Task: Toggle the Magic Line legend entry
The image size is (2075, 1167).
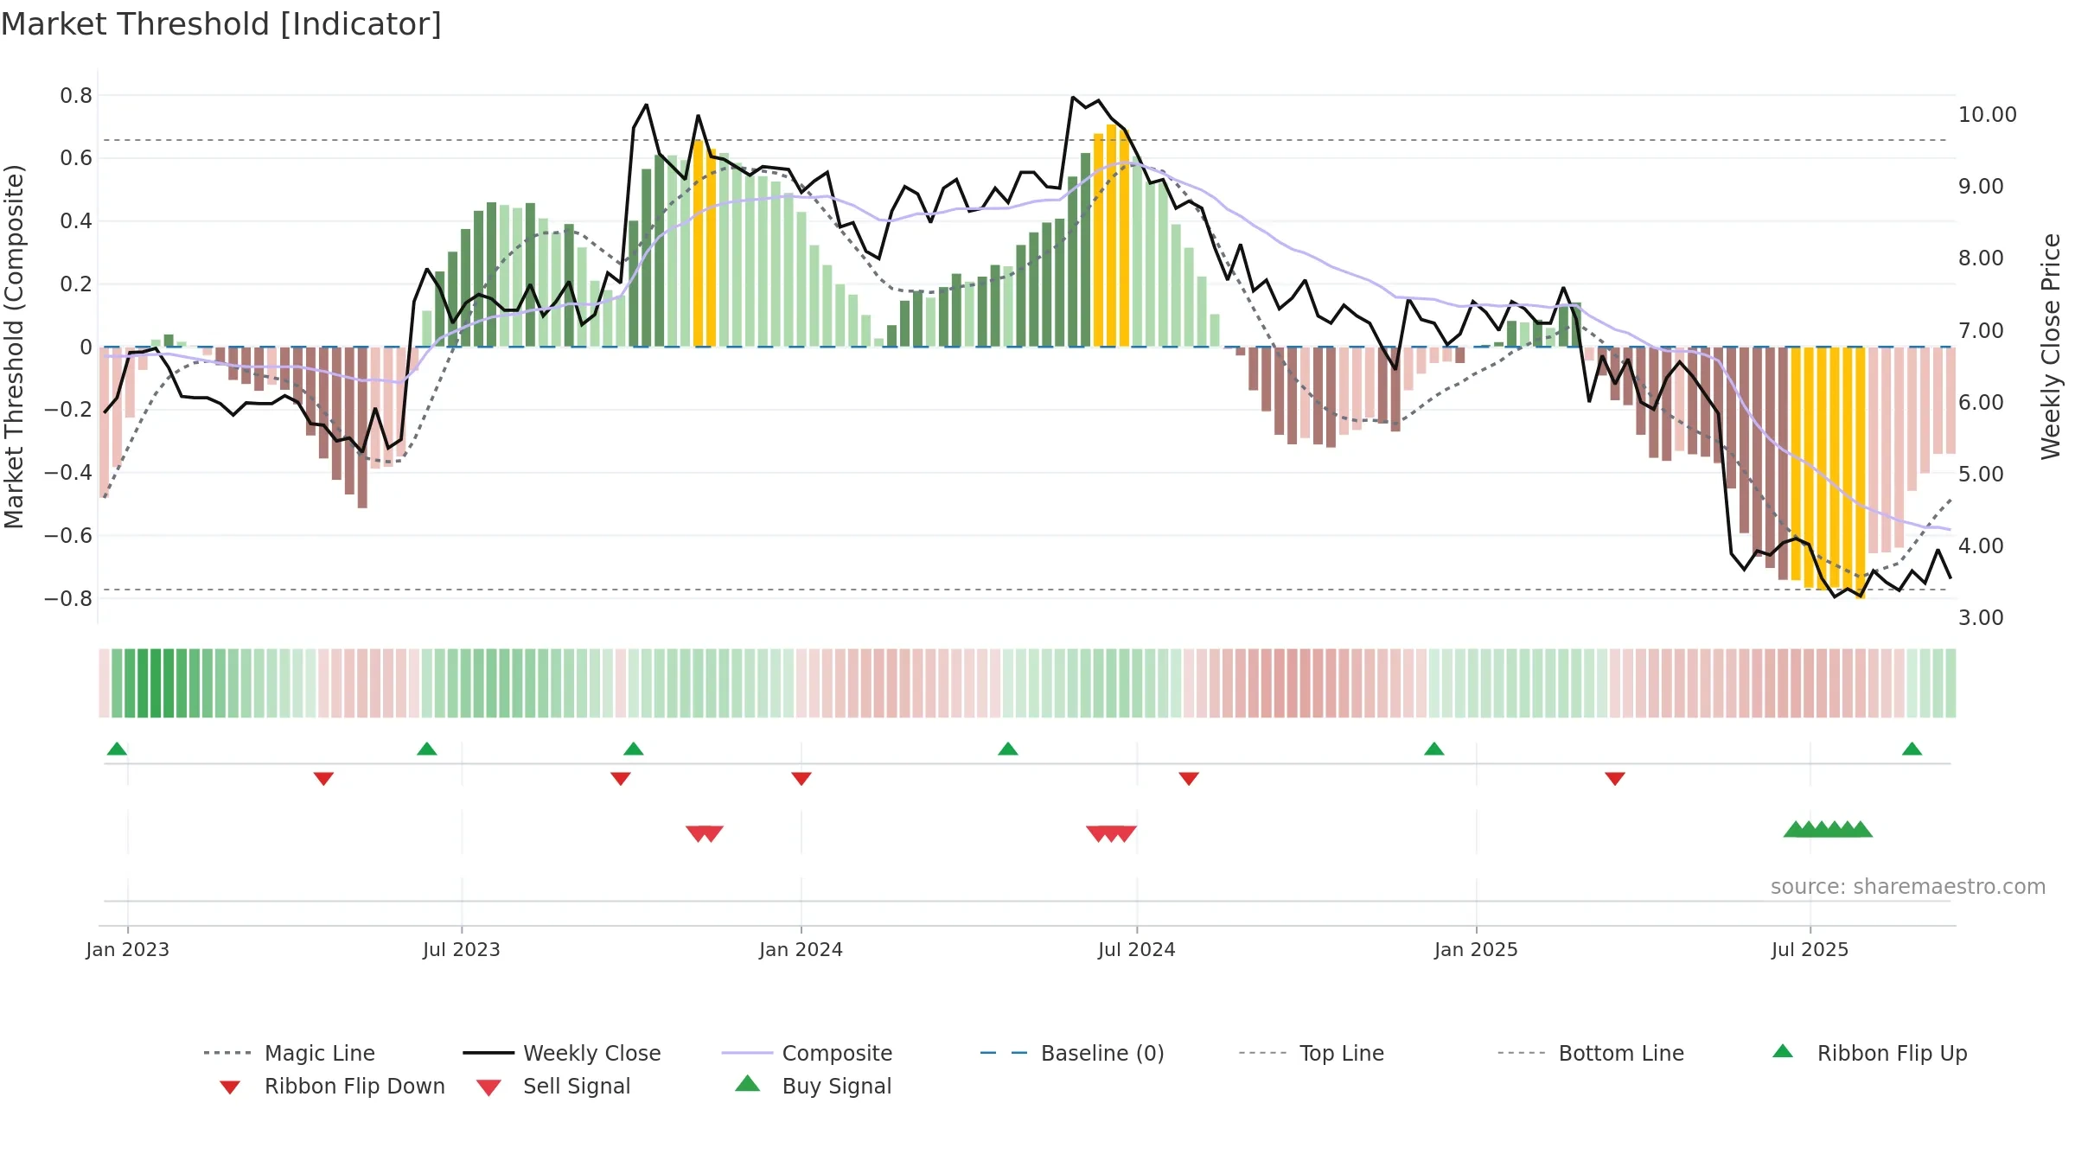Action: point(289,1053)
